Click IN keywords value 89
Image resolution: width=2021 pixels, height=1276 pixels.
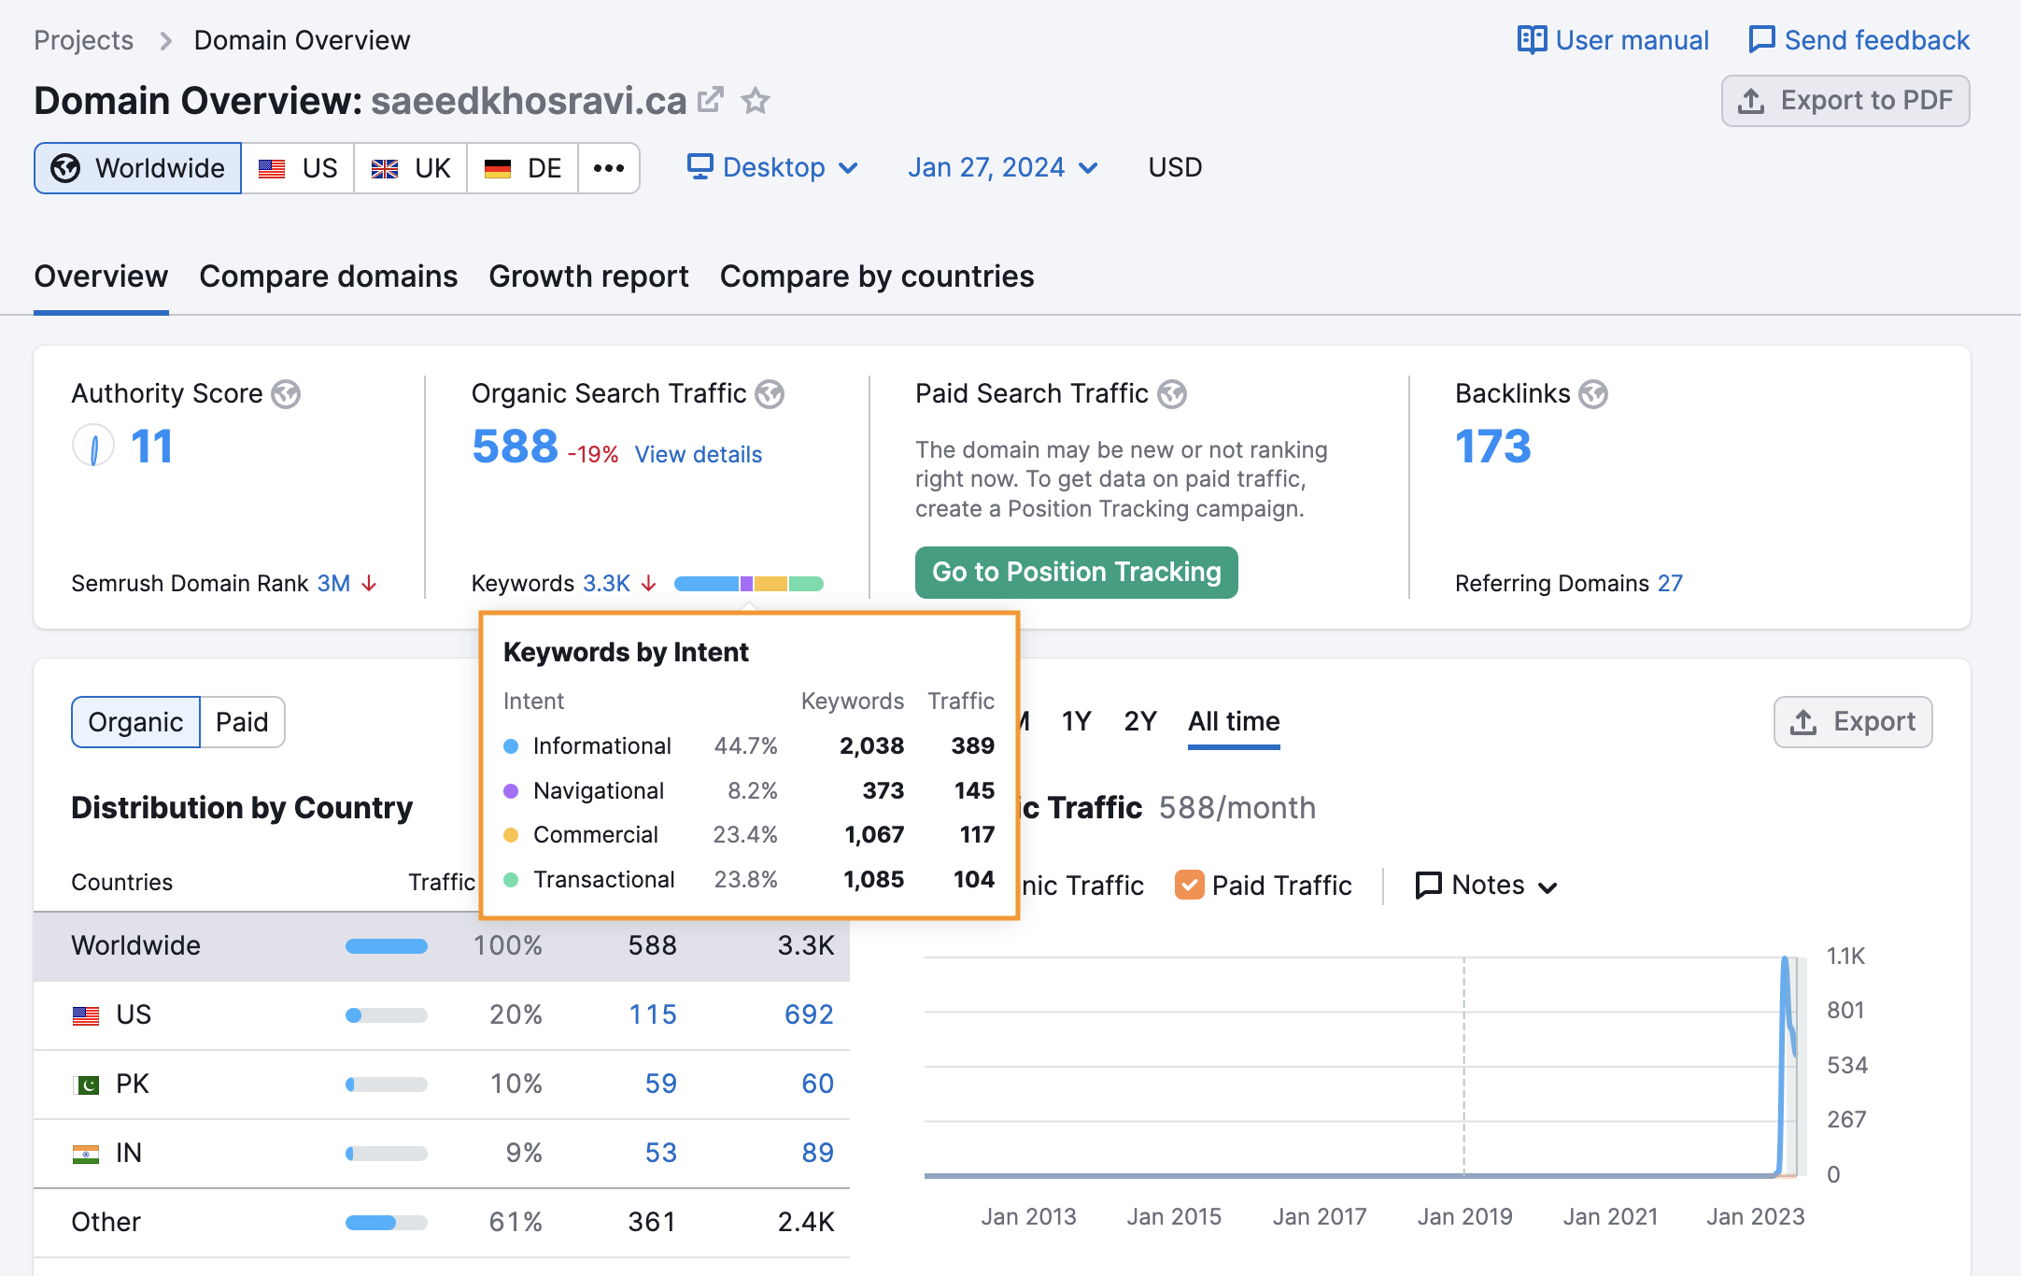pyautogui.click(x=818, y=1154)
